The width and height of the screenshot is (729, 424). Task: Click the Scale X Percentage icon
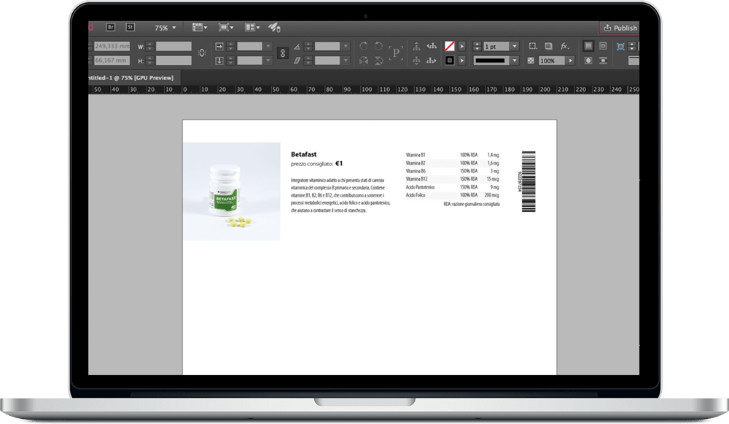219,46
